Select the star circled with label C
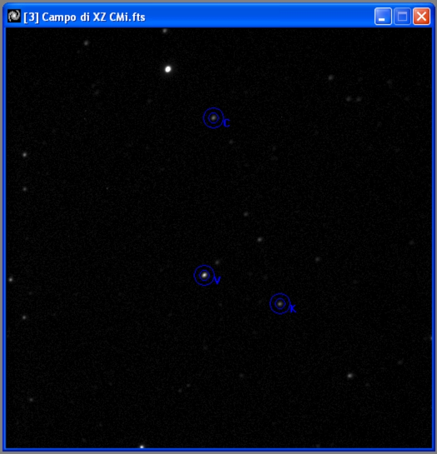Image resolution: width=437 pixels, height=454 pixels. point(214,118)
